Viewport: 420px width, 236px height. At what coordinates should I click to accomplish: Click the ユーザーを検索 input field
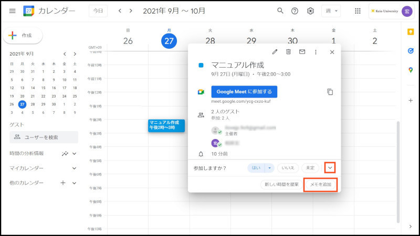click(44, 137)
